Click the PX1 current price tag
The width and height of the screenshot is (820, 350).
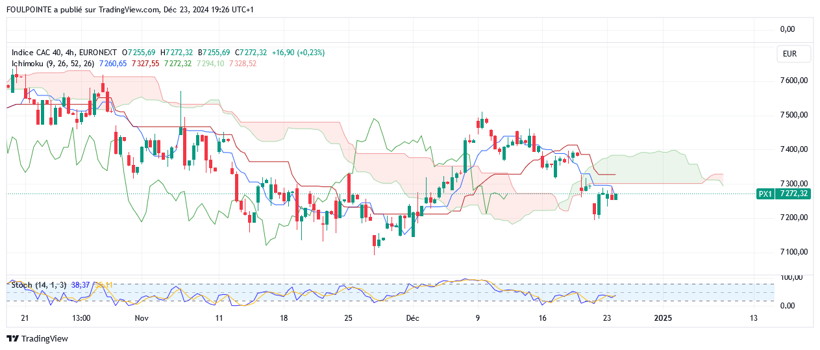tap(765, 194)
